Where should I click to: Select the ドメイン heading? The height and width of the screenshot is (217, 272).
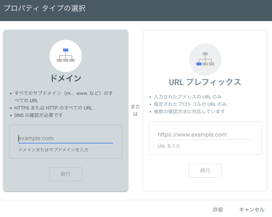point(66,78)
